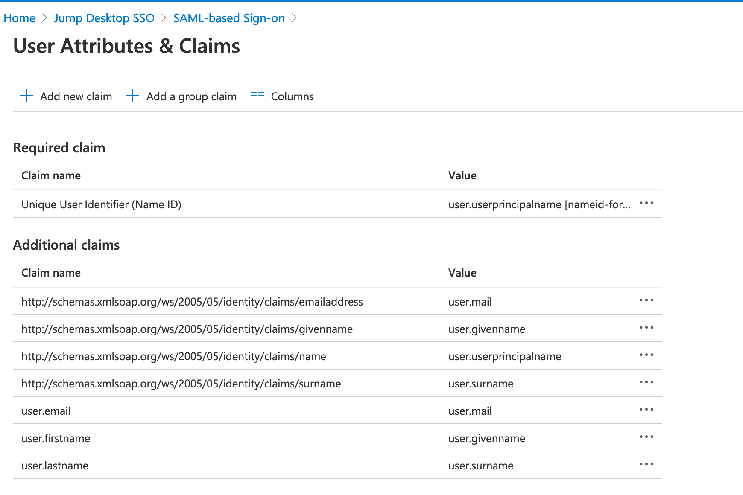Image resolution: width=743 pixels, height=495 pixels.
Task: Open ellipsis menu for Unique User Identifier claim
Action: pos(646,203)
